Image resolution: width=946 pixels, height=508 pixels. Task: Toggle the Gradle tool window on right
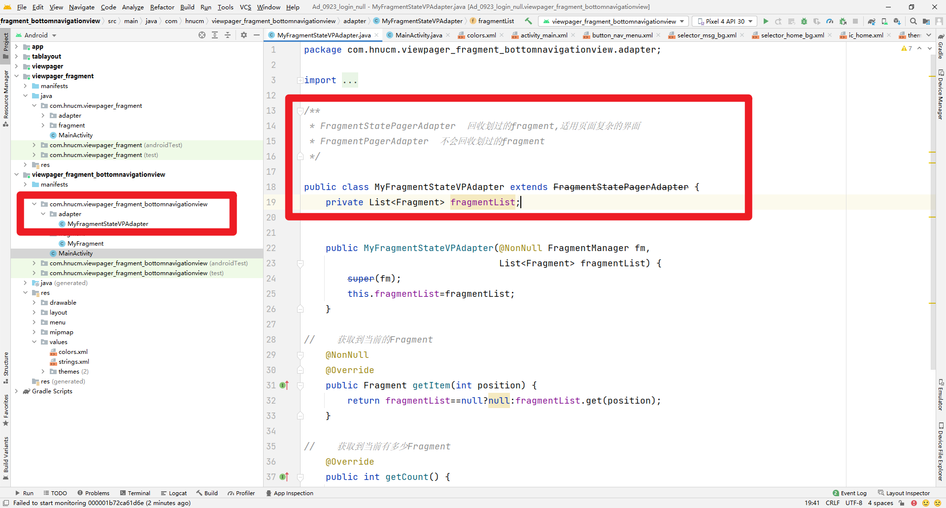pos(941,47)
